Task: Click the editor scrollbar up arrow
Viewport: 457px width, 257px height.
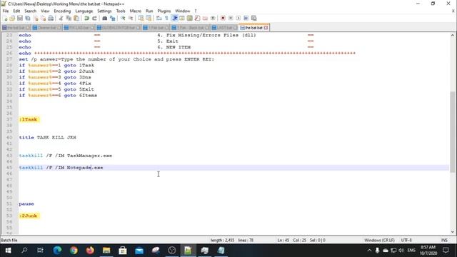Action: (452, 35)
